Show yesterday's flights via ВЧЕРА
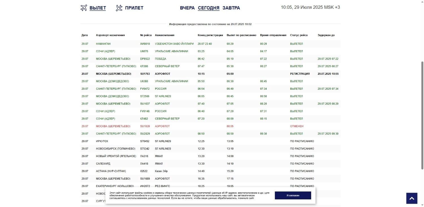Viewport: 424px width, 207px height. pos(187,8)
